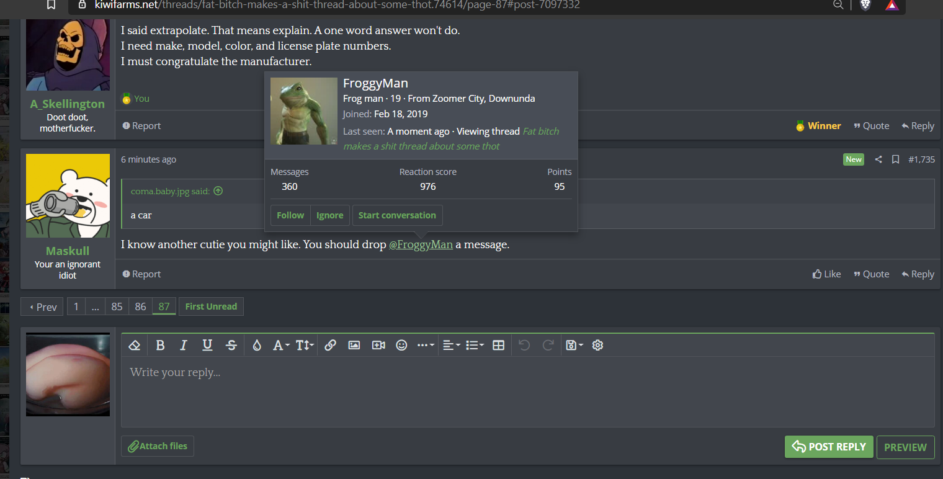Screen dimensions: 943x479
Task: Click the coma.baby.jpg said quote link
Action: pyautogui.click(x=171, y=191)
